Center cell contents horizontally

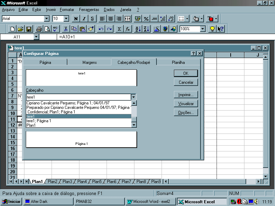pyautogui.click(x=110, y=19)
